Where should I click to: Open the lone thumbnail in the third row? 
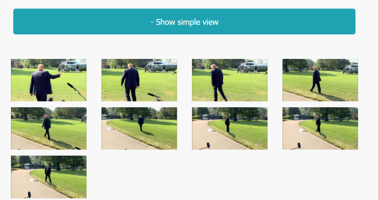[49, 177]
